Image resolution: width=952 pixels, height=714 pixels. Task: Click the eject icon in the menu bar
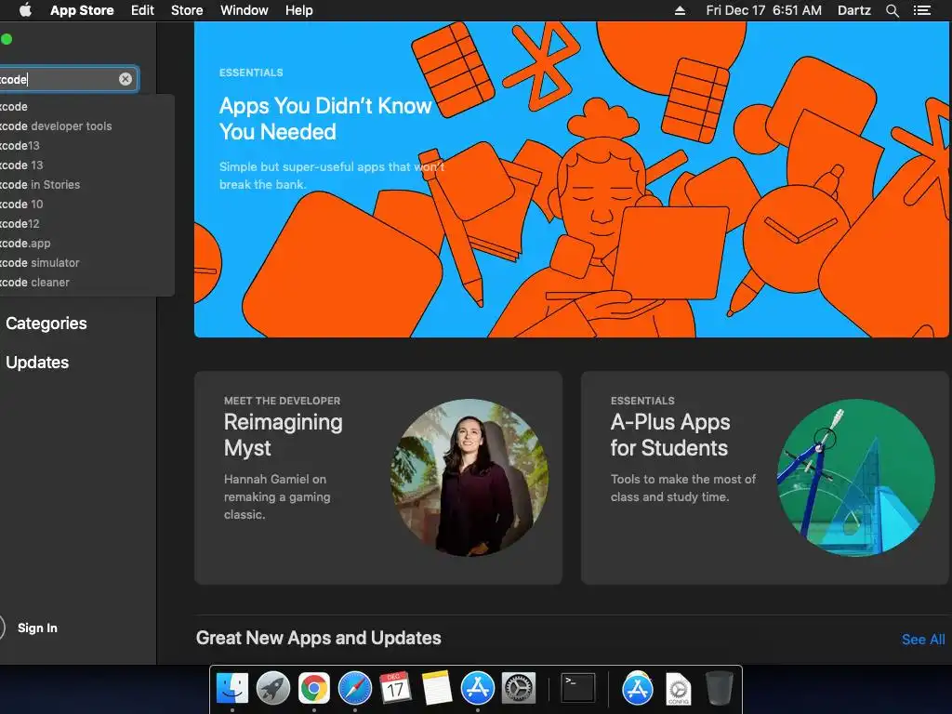(x=680, y=10)
